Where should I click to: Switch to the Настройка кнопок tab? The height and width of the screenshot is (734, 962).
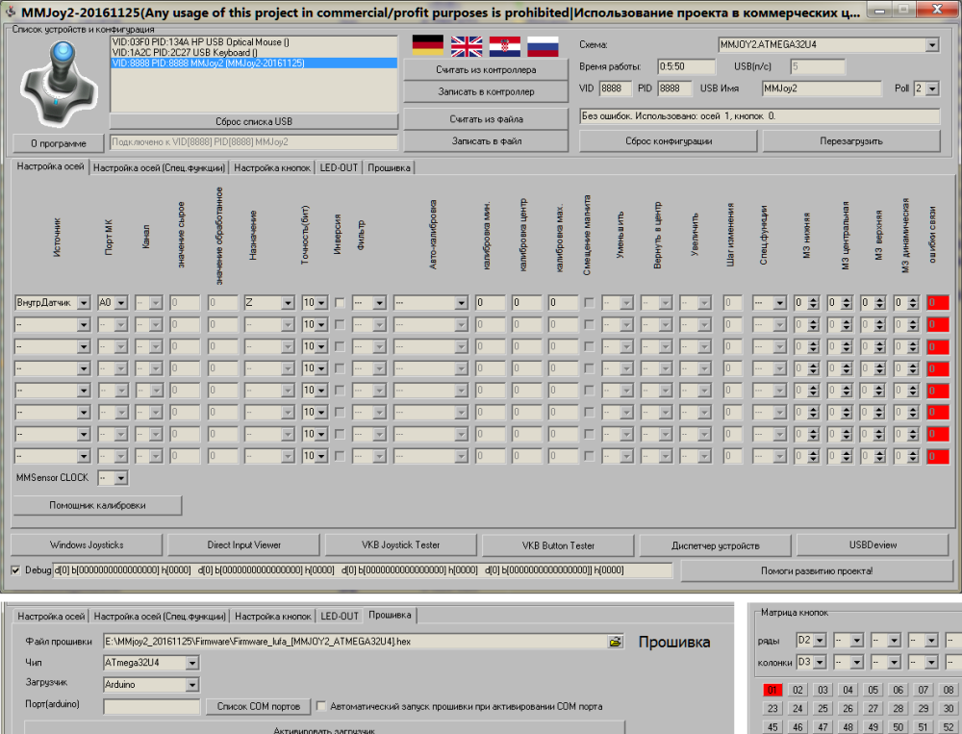272,167
